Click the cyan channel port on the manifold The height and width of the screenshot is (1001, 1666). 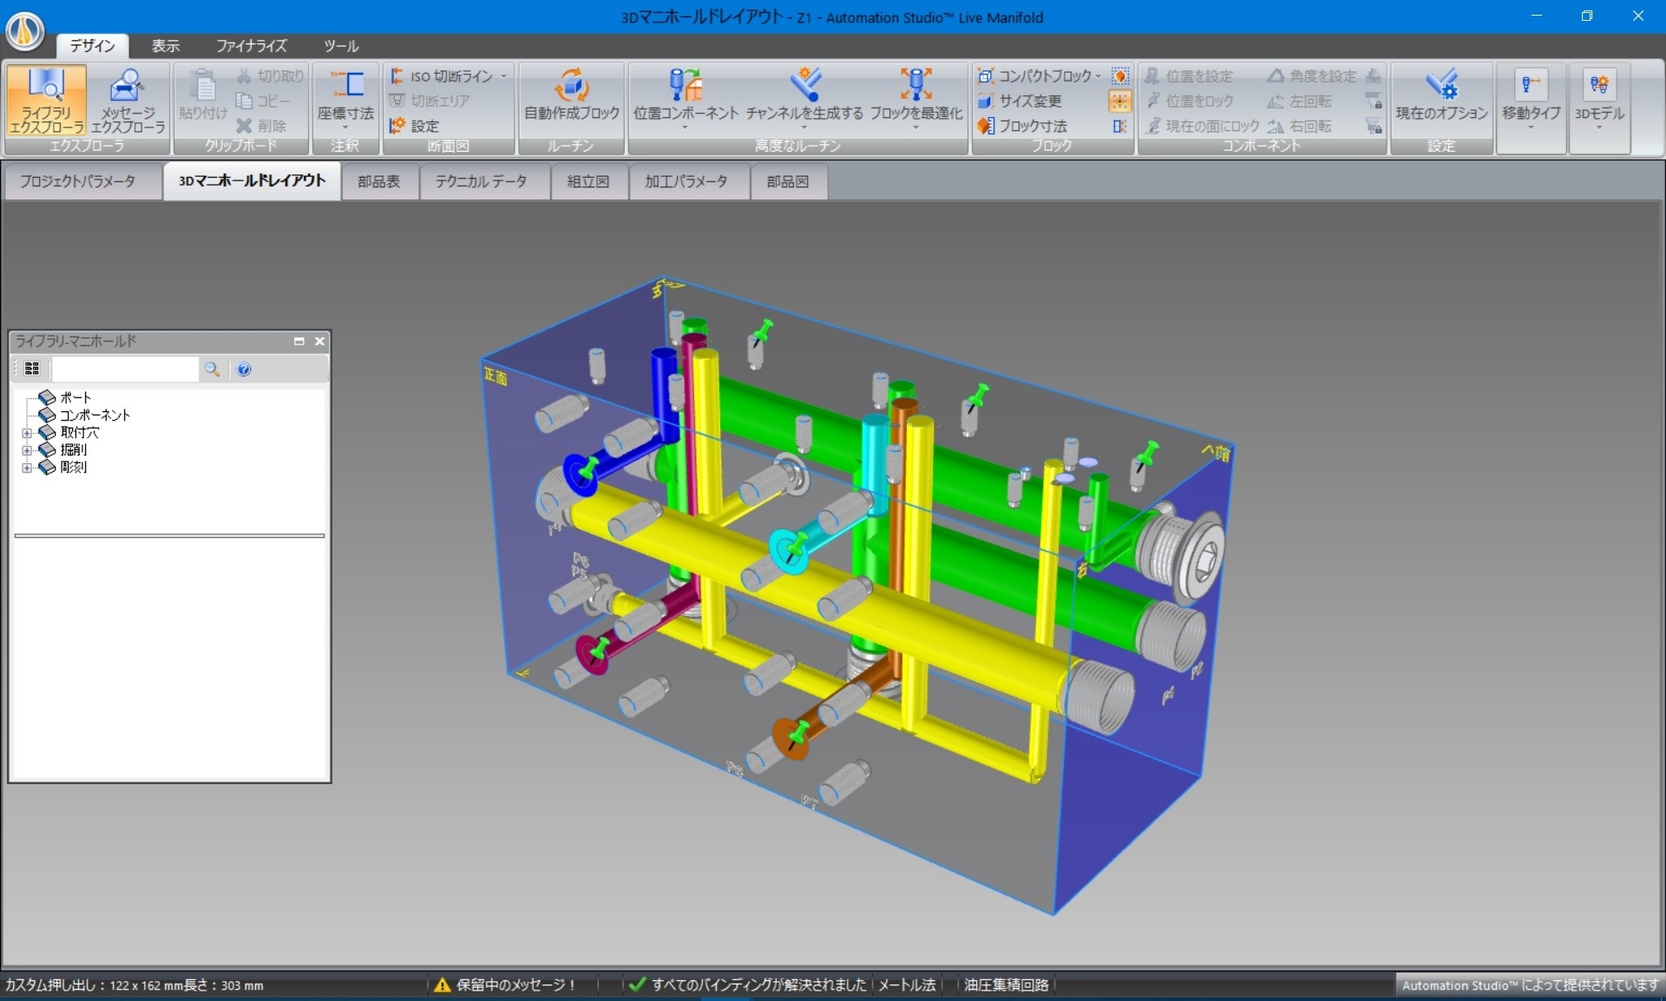pos(789,552)
